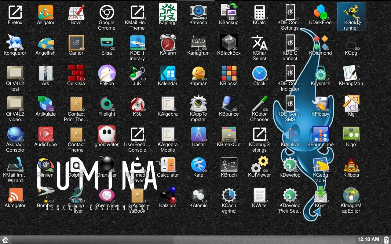Open the Kamoso camera icon
This screenshot has height=244, width=391.
198,12
